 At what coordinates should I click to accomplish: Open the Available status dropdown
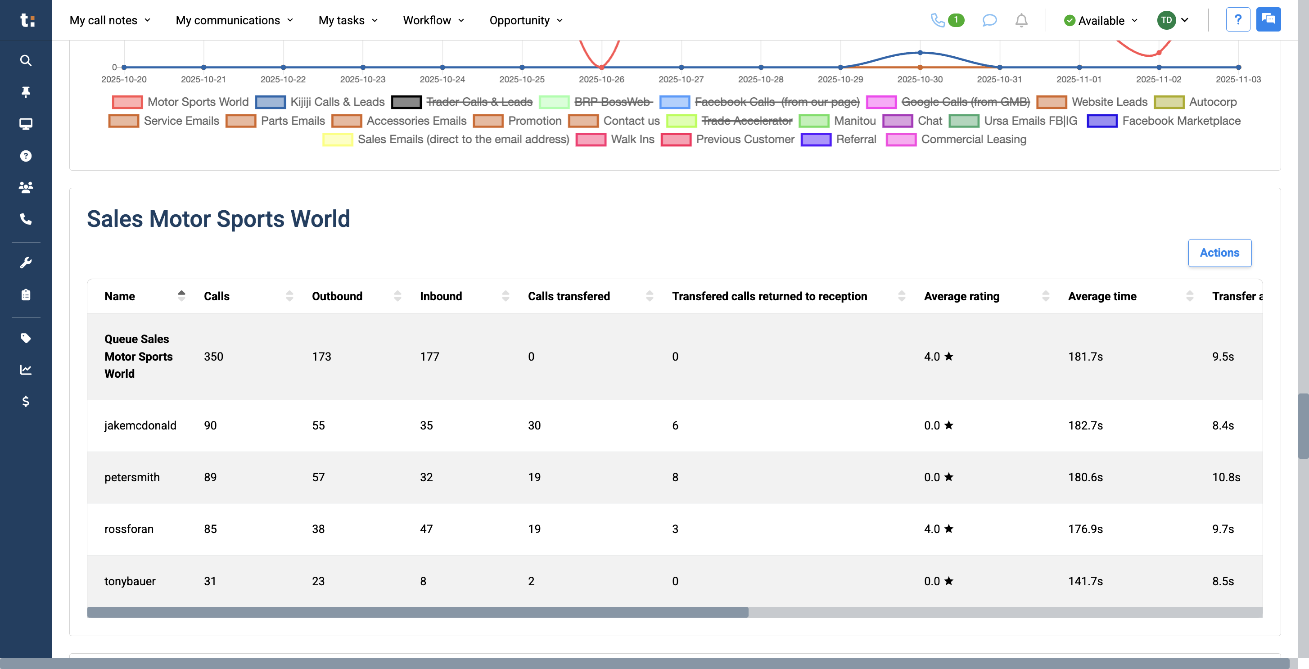1100,20
